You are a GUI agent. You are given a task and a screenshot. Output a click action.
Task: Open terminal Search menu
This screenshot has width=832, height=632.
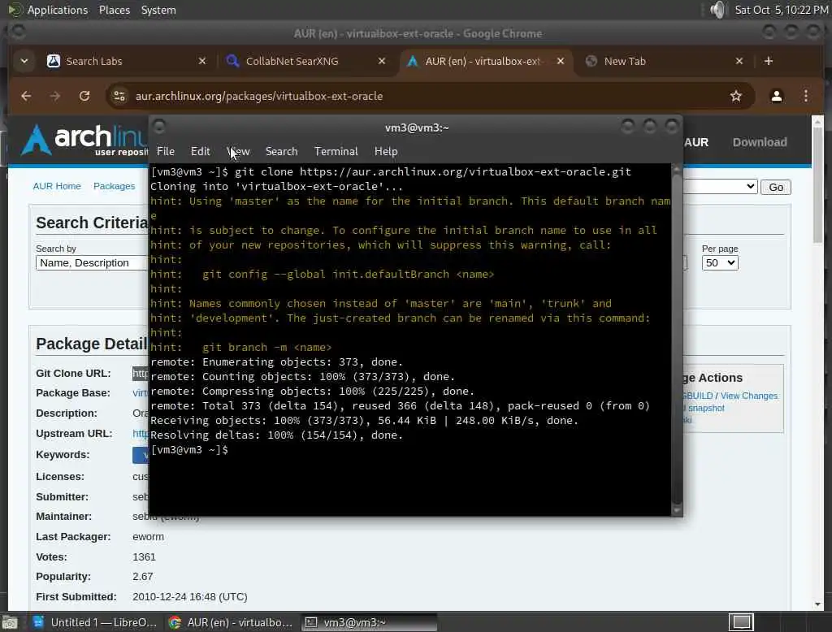281,151
